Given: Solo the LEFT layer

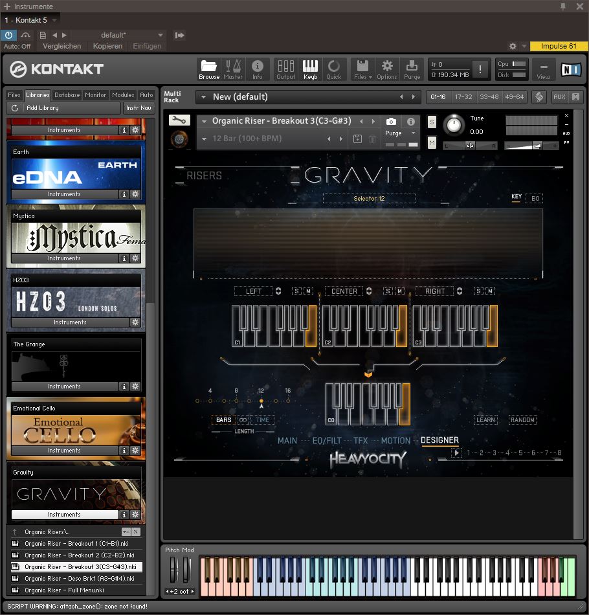Looking at the screenshot, I should 296,291.
